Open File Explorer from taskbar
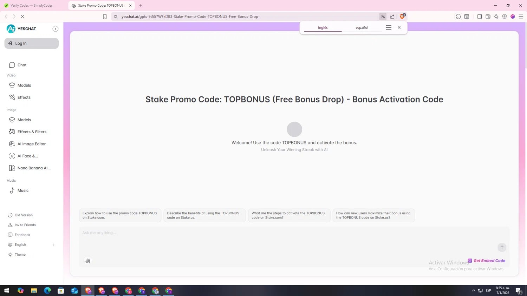Image resolution: width=527 pixels, height=296 pixels. pos(34,290)
